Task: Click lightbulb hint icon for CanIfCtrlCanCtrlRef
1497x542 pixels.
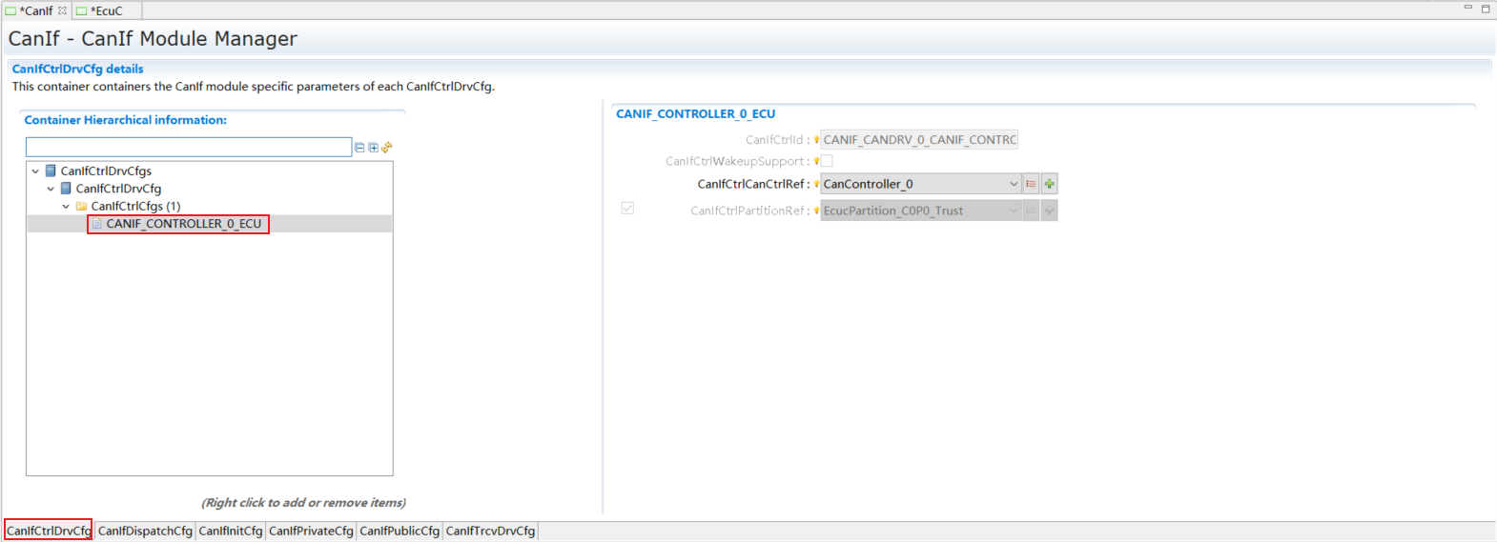Action: (816, 184)
